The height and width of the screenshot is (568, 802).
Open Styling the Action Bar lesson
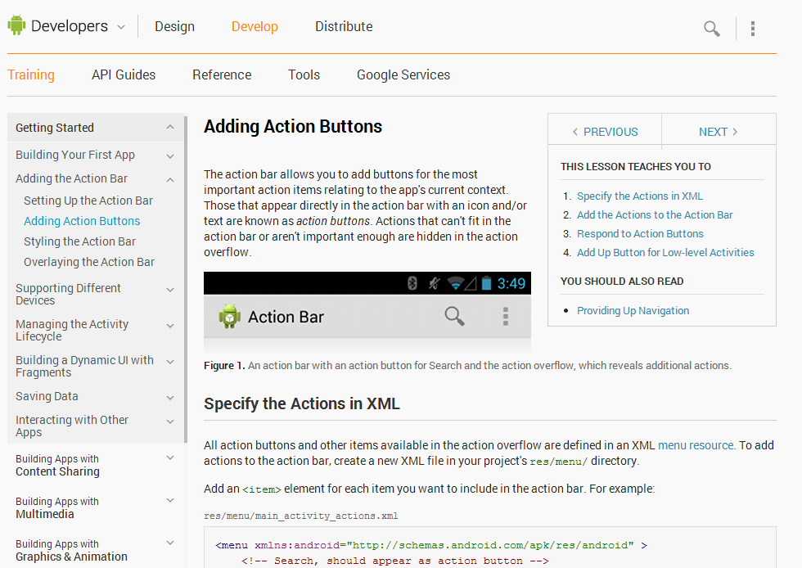(x=79, y=241)
